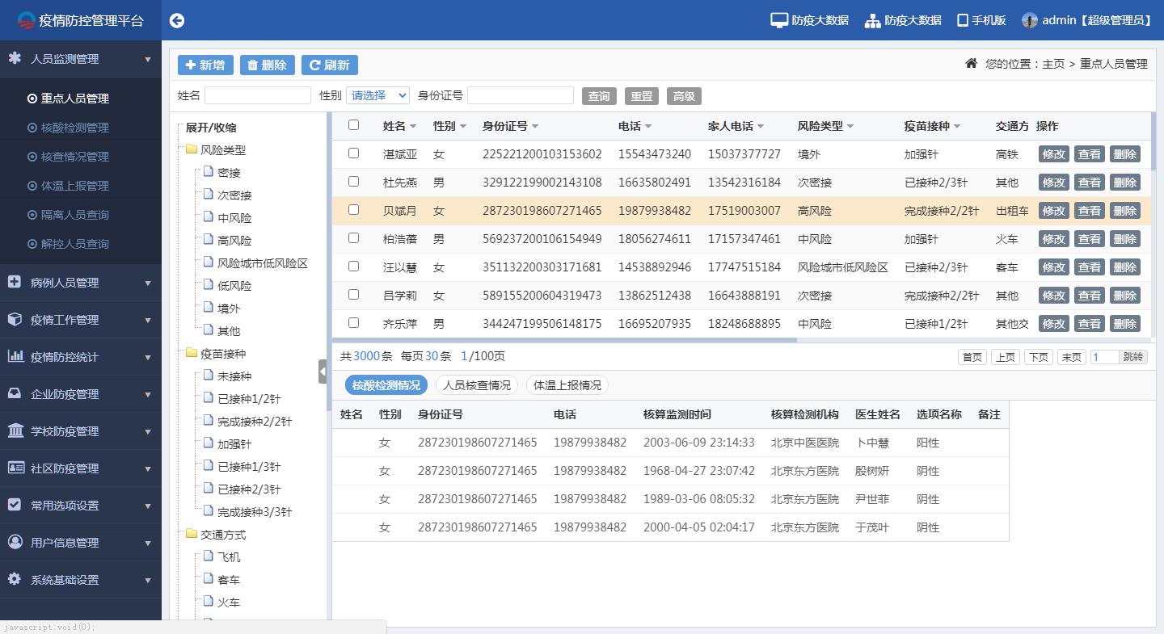The image size is (1164, 634).
Task: Check the row for 齐乐萍
Action: (353, 322)
